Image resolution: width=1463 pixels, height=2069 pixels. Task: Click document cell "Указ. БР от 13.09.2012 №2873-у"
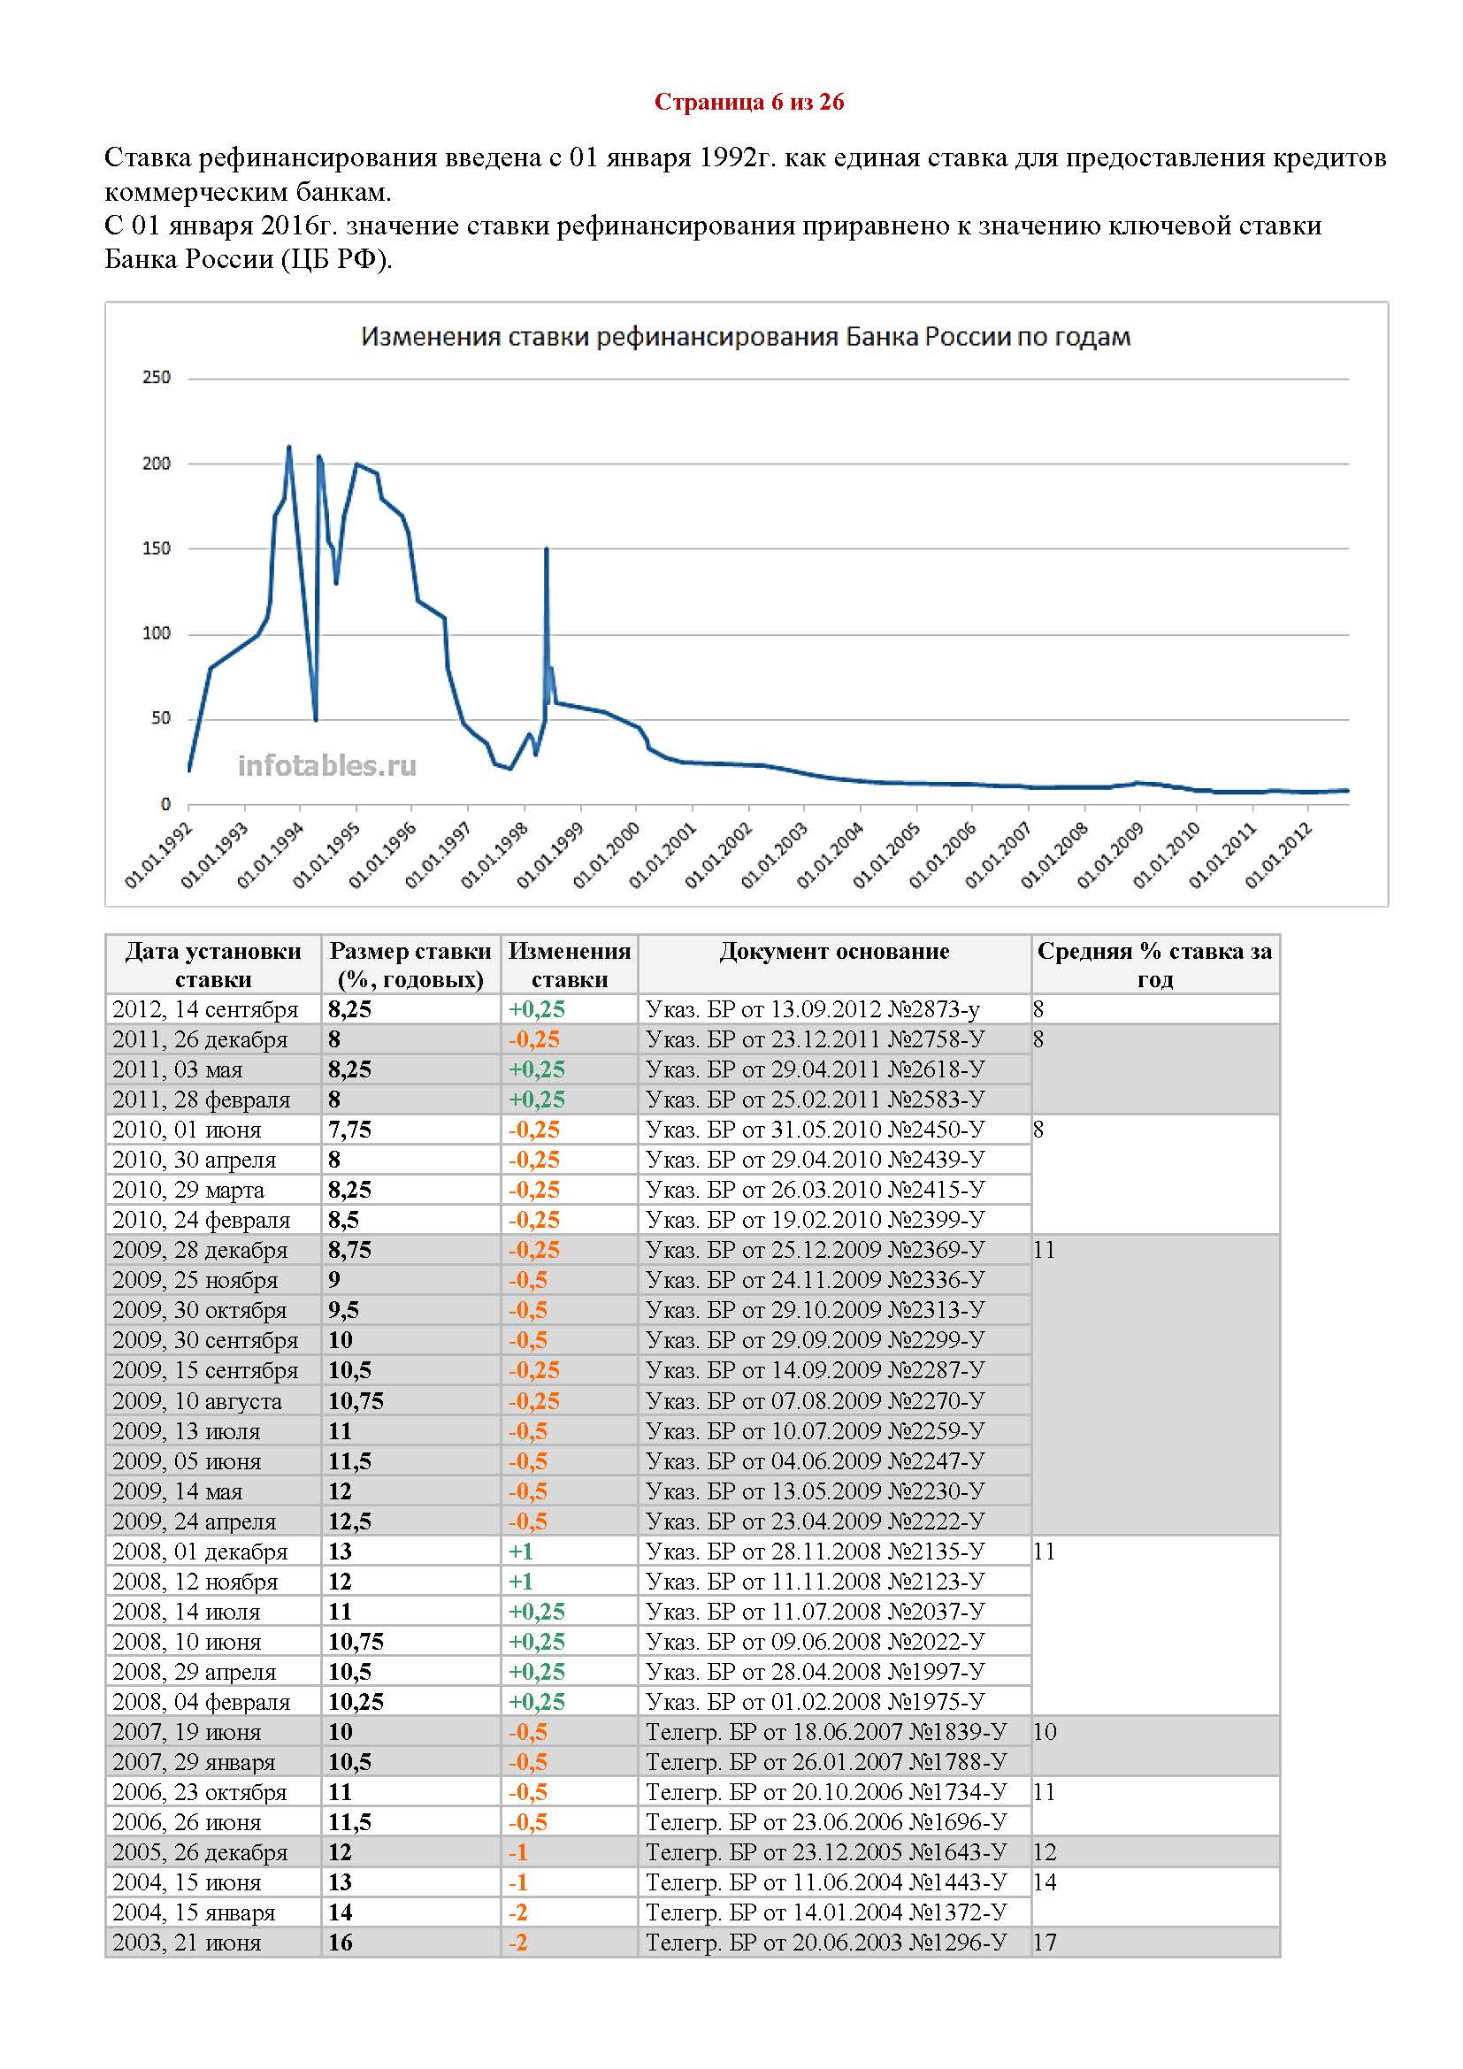813,1009
